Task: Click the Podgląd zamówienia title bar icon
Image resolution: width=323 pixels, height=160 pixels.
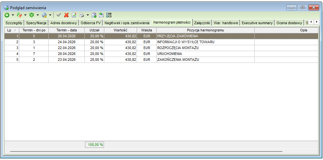Action: tap(7, 8)
